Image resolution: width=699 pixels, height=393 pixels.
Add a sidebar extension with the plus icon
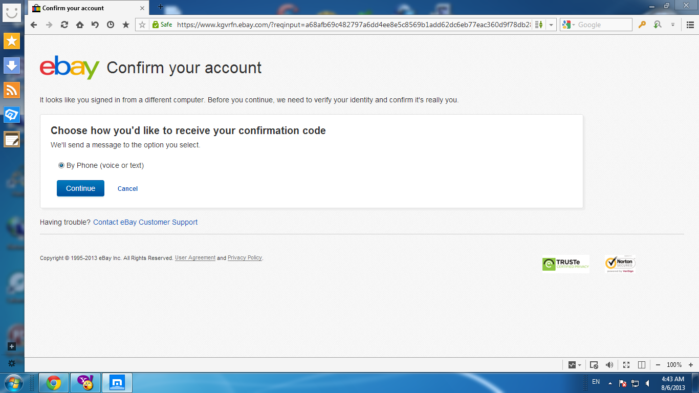click(12, 346)
